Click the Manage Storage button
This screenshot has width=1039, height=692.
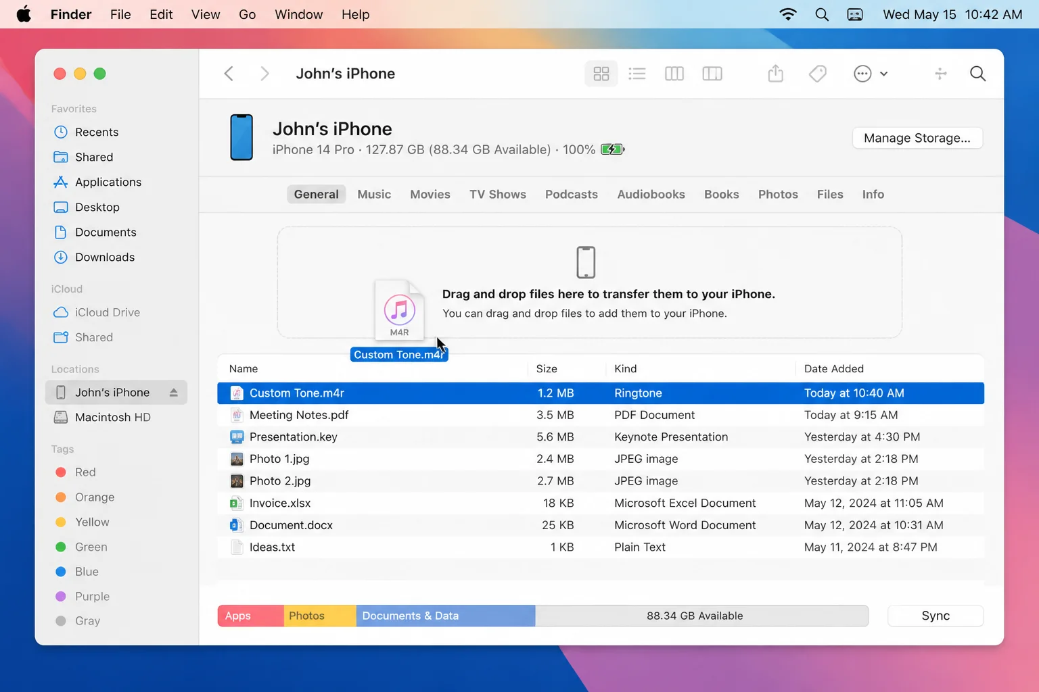pyautogui.click(x=917, y=138)
